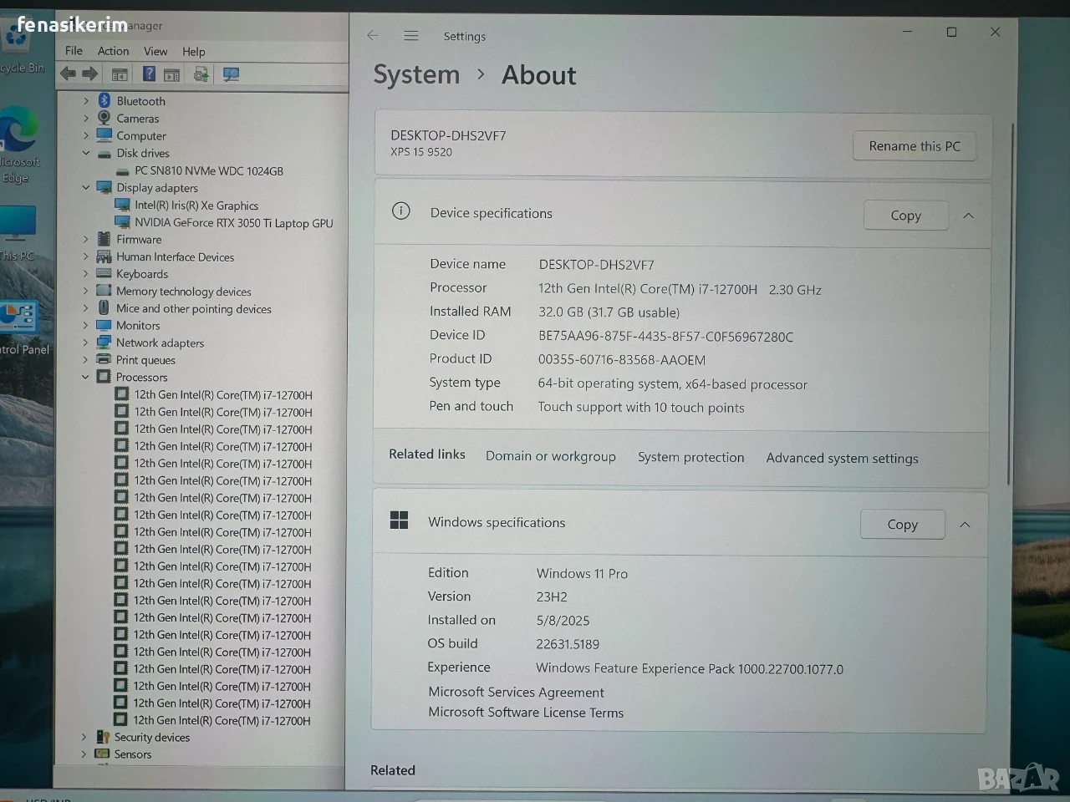Select NVIDIA GeForce RTX 3050 Ti Laptop GPU
Screen dimensions: 1070x802
234,222
